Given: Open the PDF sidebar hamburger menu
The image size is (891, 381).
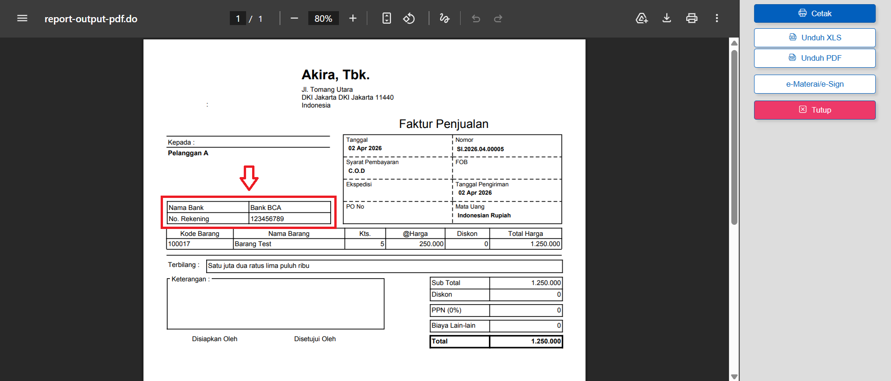Looking at the screenshot, I should [22, 19].
